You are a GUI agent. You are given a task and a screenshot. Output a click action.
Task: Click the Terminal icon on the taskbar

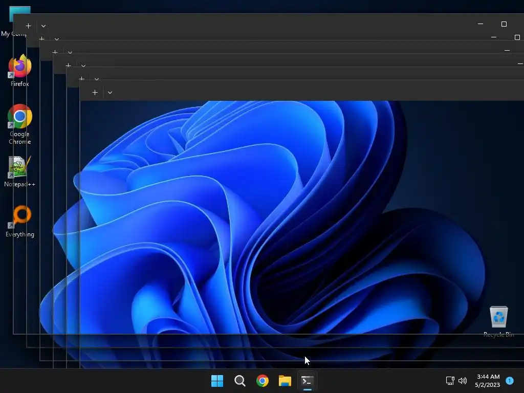[x=308, y=381]
